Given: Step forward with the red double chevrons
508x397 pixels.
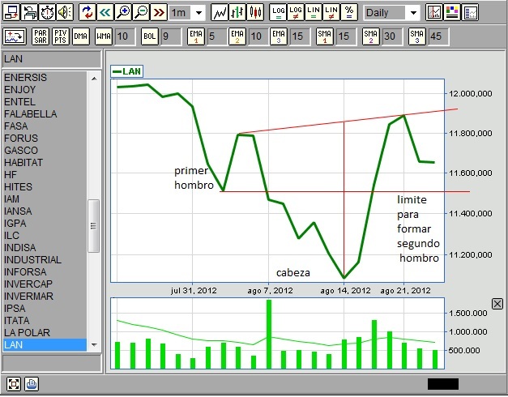Looking at the screenshot, I should (159, 13).
